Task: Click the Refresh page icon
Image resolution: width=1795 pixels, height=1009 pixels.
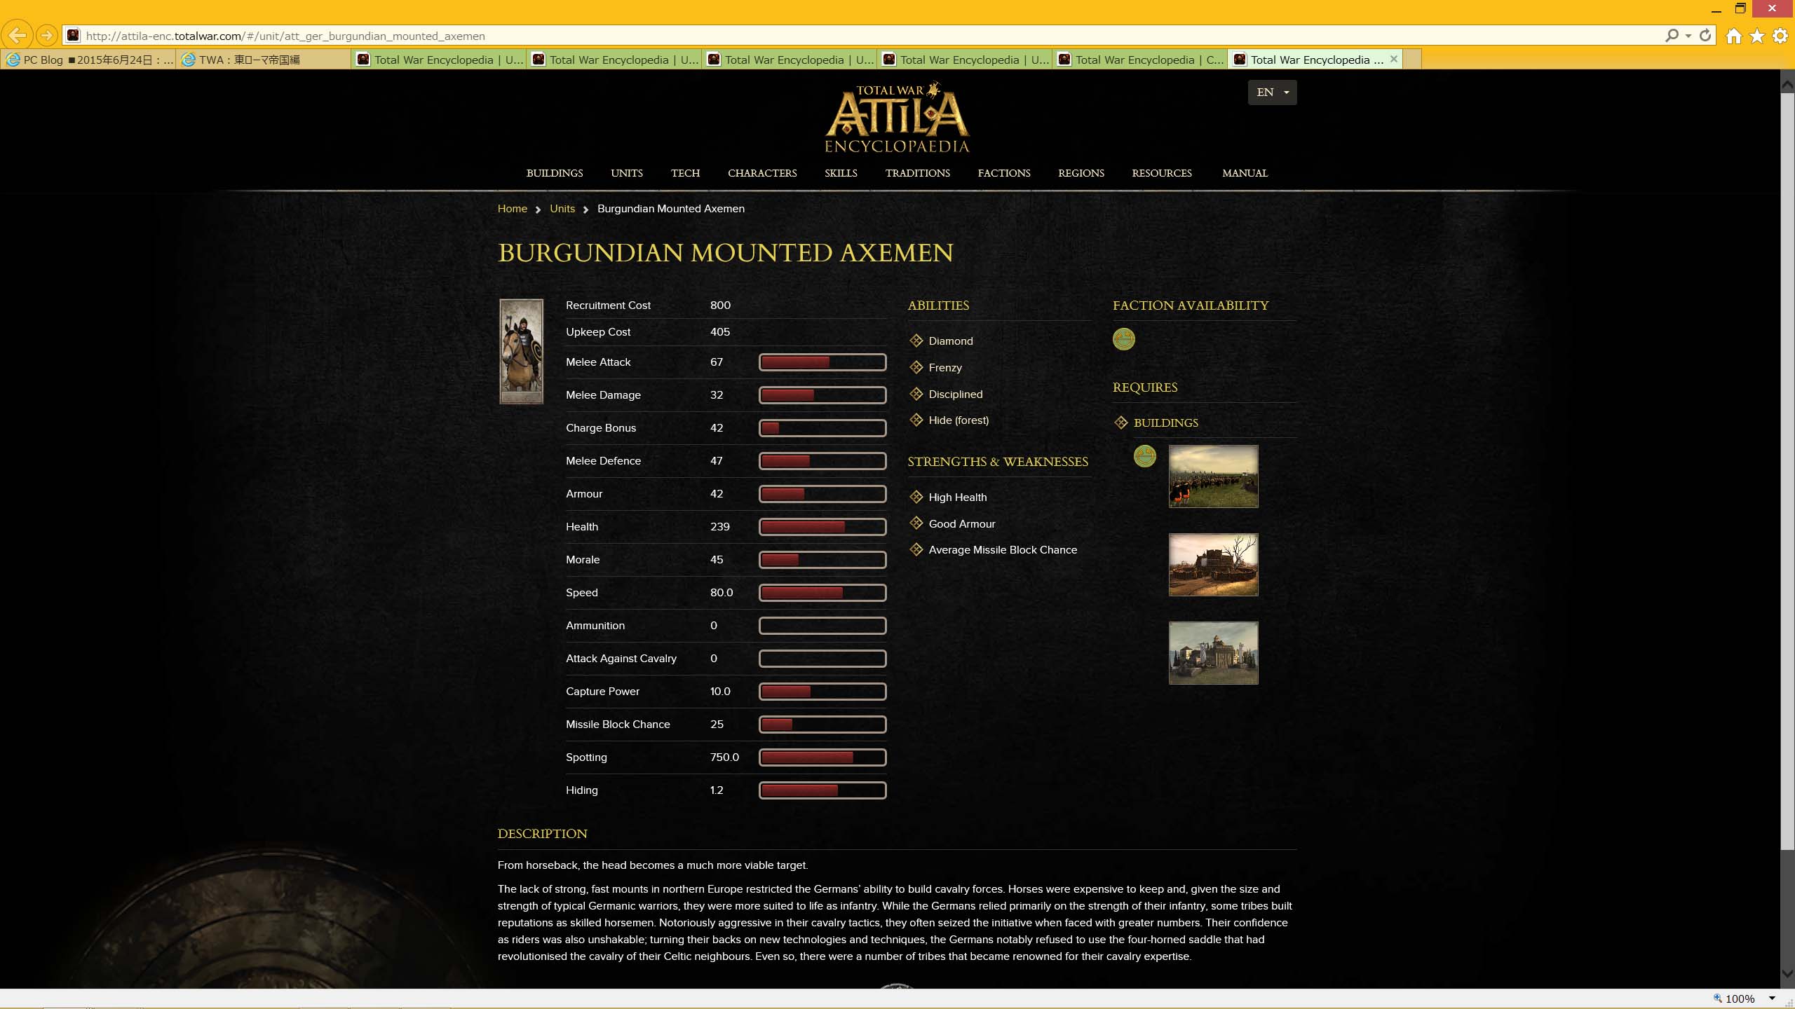Action: point(1705,35)
